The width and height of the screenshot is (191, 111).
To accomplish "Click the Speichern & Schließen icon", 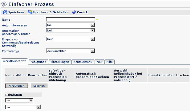I will coord(30,12).
